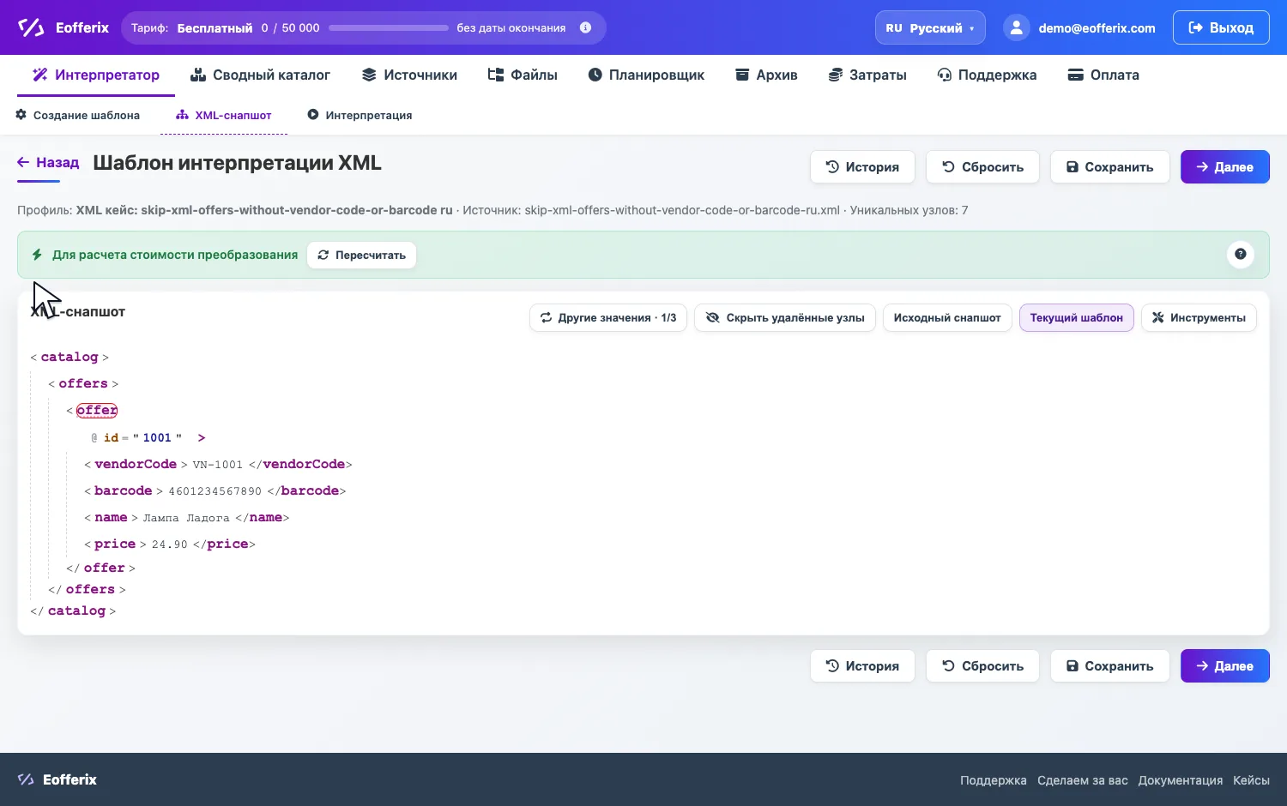The width and height of the screenshot is (1287, 806).
Task: Click the footer Eofferix logo
Action: 57,779
